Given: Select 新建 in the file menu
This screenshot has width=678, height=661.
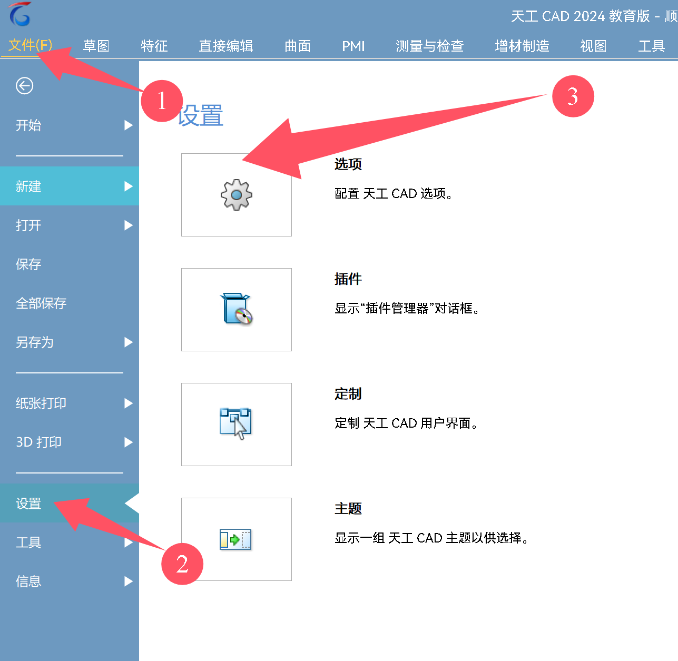Looking at the screenshot, I should (70, 186).
